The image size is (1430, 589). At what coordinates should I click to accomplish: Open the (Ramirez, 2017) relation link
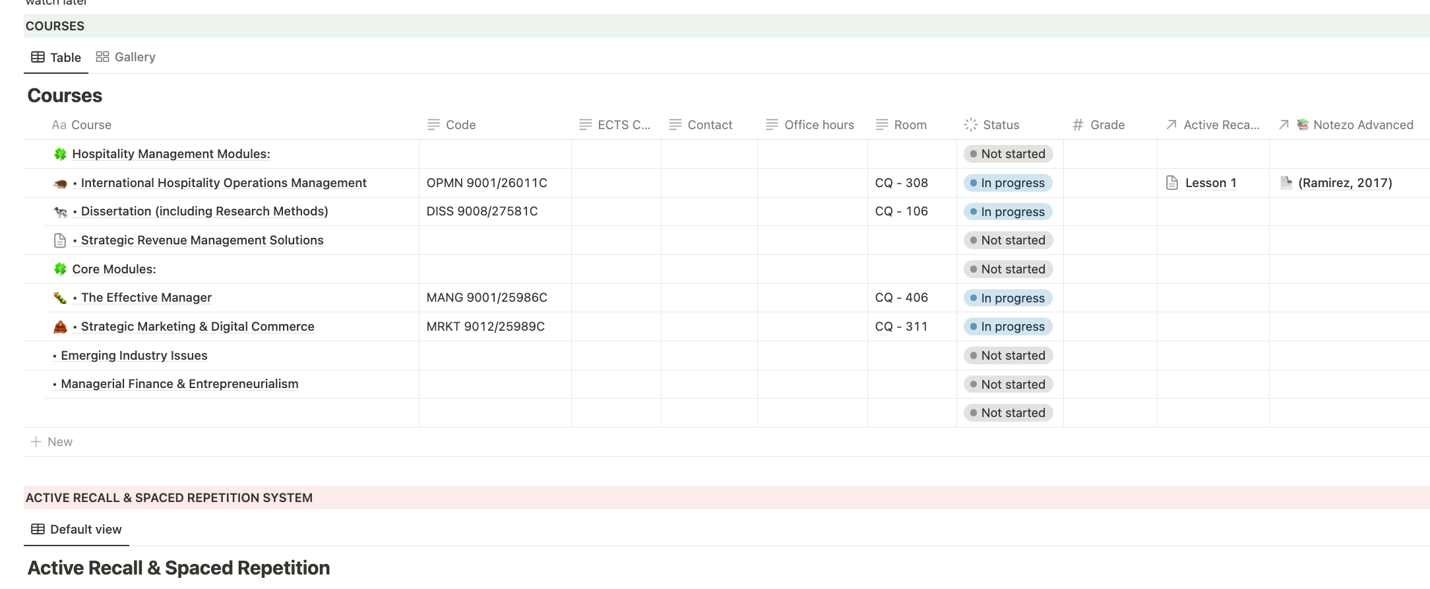1345,183
